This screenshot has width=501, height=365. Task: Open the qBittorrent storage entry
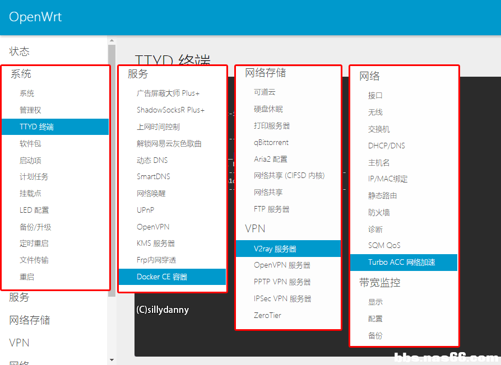coord(271,142)
